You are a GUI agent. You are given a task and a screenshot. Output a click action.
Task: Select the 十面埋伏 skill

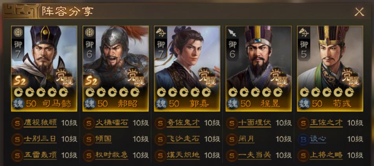point(254,123)
